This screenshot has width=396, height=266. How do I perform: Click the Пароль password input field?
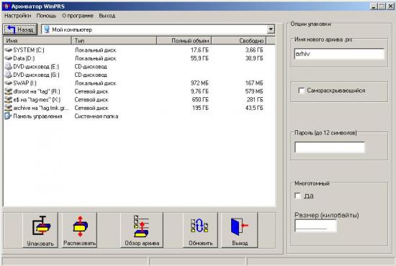pos(330,147)
